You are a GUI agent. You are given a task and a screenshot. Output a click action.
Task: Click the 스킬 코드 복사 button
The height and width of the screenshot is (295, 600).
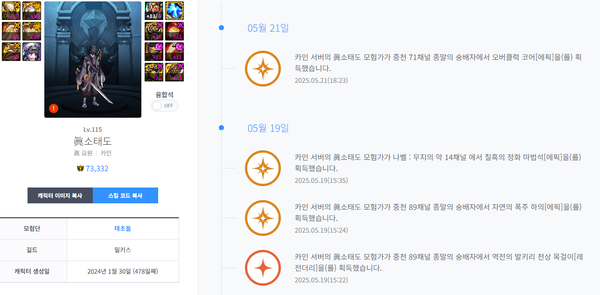point(126,195)
